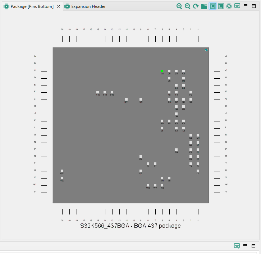The height and width of the screenshot is (254, 261).
Task: Maximize the Package view panel
Action: pyautogui.click(x=254, y=6)
